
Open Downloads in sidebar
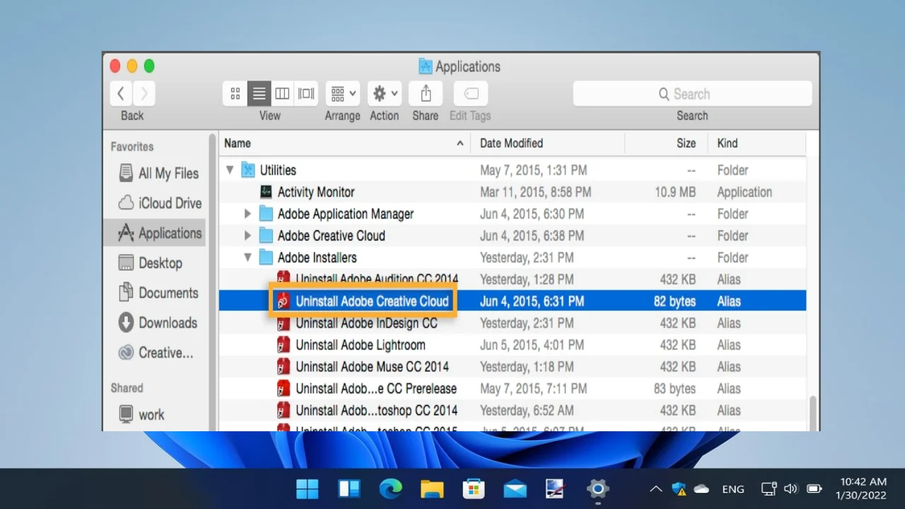[x=158, y=322]
